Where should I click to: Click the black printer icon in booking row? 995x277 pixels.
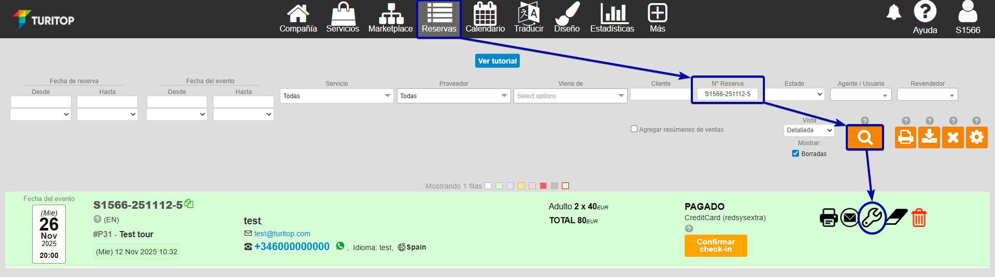click(x=829, y=218)
